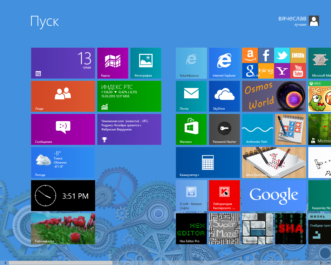The width and height of the screenshot is (331, 265).
Task: Click the horizontal scrollbar thumb
Action: point(61,263)
